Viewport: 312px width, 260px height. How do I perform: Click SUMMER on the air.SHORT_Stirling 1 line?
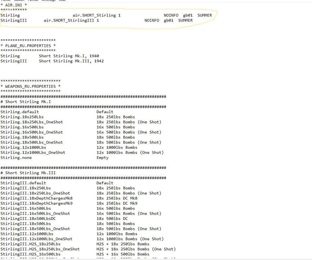[x=205, y=15]
